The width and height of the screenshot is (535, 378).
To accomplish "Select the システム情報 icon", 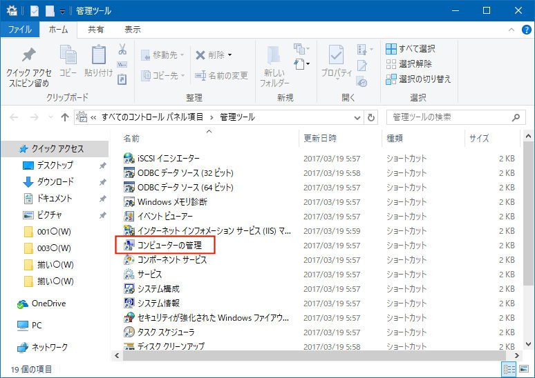I will [x=129, y=303].
